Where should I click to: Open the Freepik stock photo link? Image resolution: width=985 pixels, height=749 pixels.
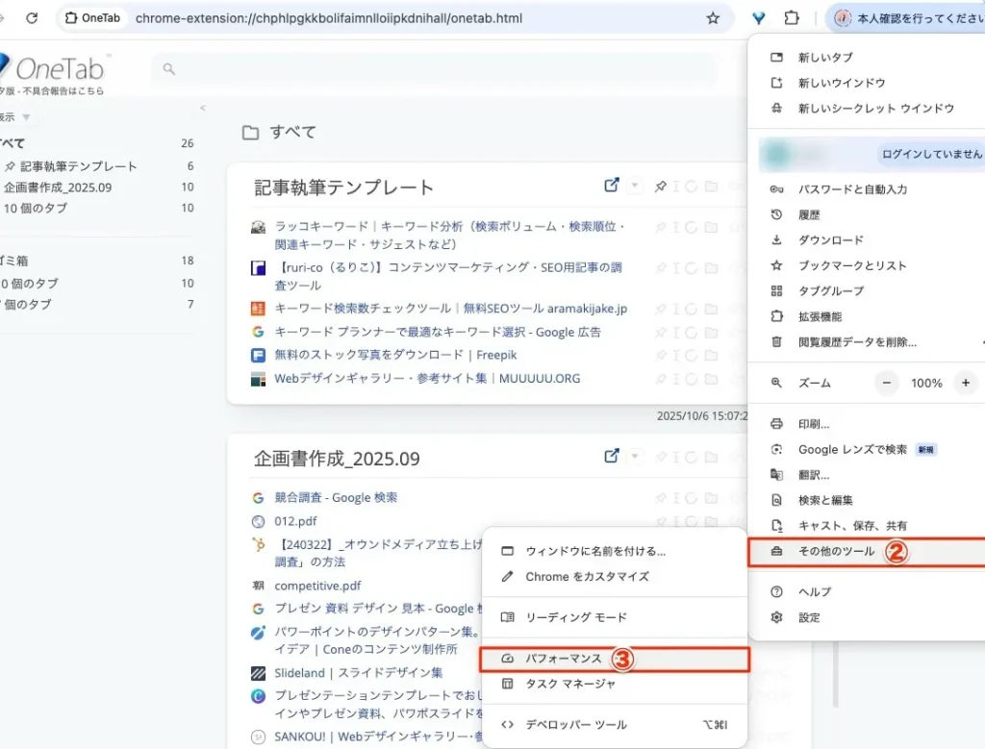pyautogui.click(x=395, y=355)
